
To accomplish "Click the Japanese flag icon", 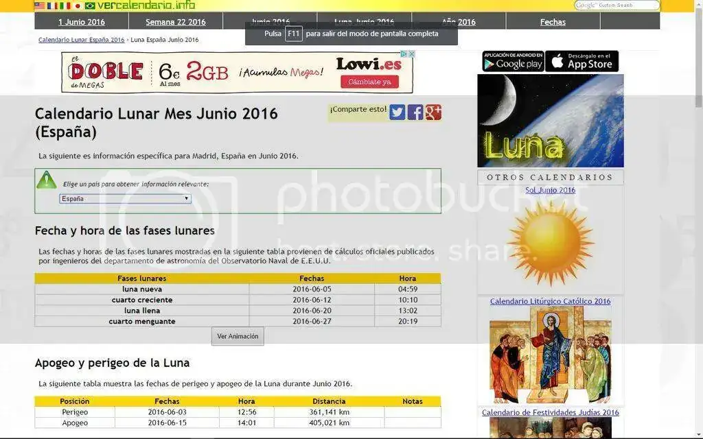I will pos(78,5).
